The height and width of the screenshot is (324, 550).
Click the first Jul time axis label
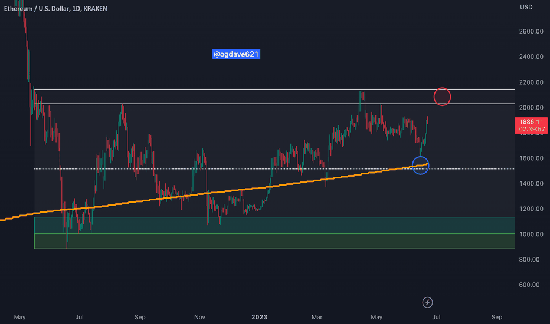[80, 317]
